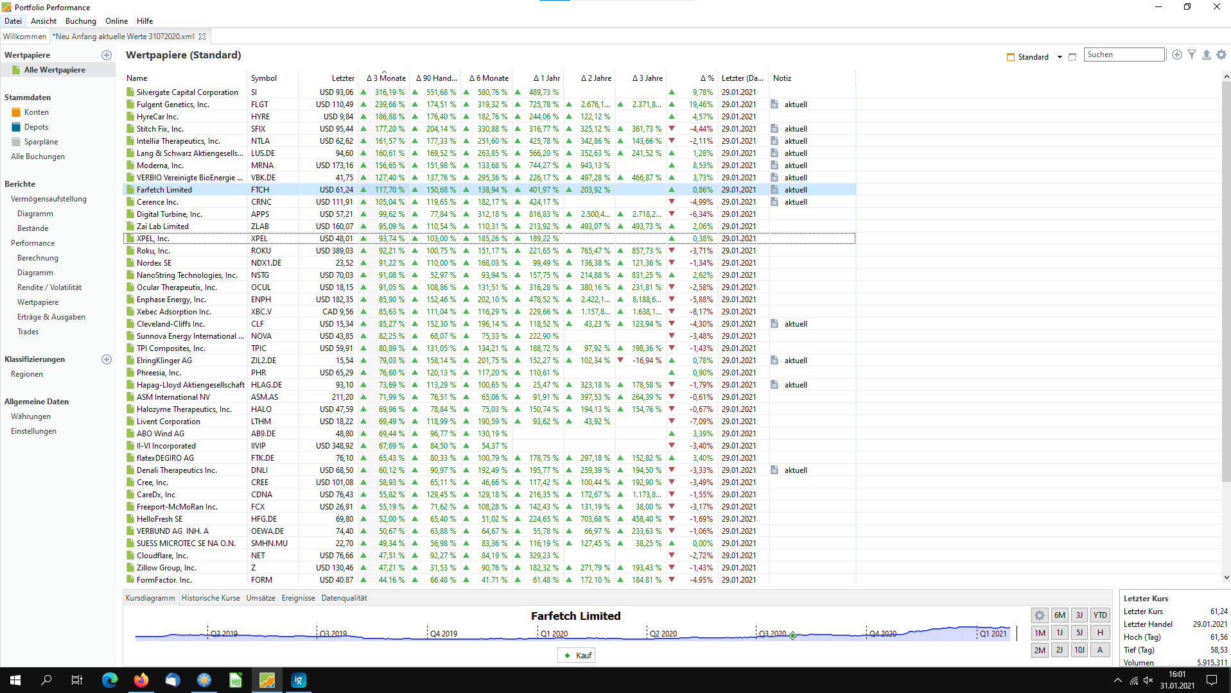Image resolution: width=1231 pixels, height=693 pixels.
Task: Open the note icon in the Denali Therapeutics row
Action: pos(774,470)
